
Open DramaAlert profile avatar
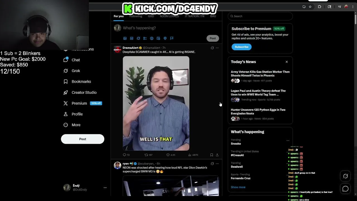pos(117,50)
